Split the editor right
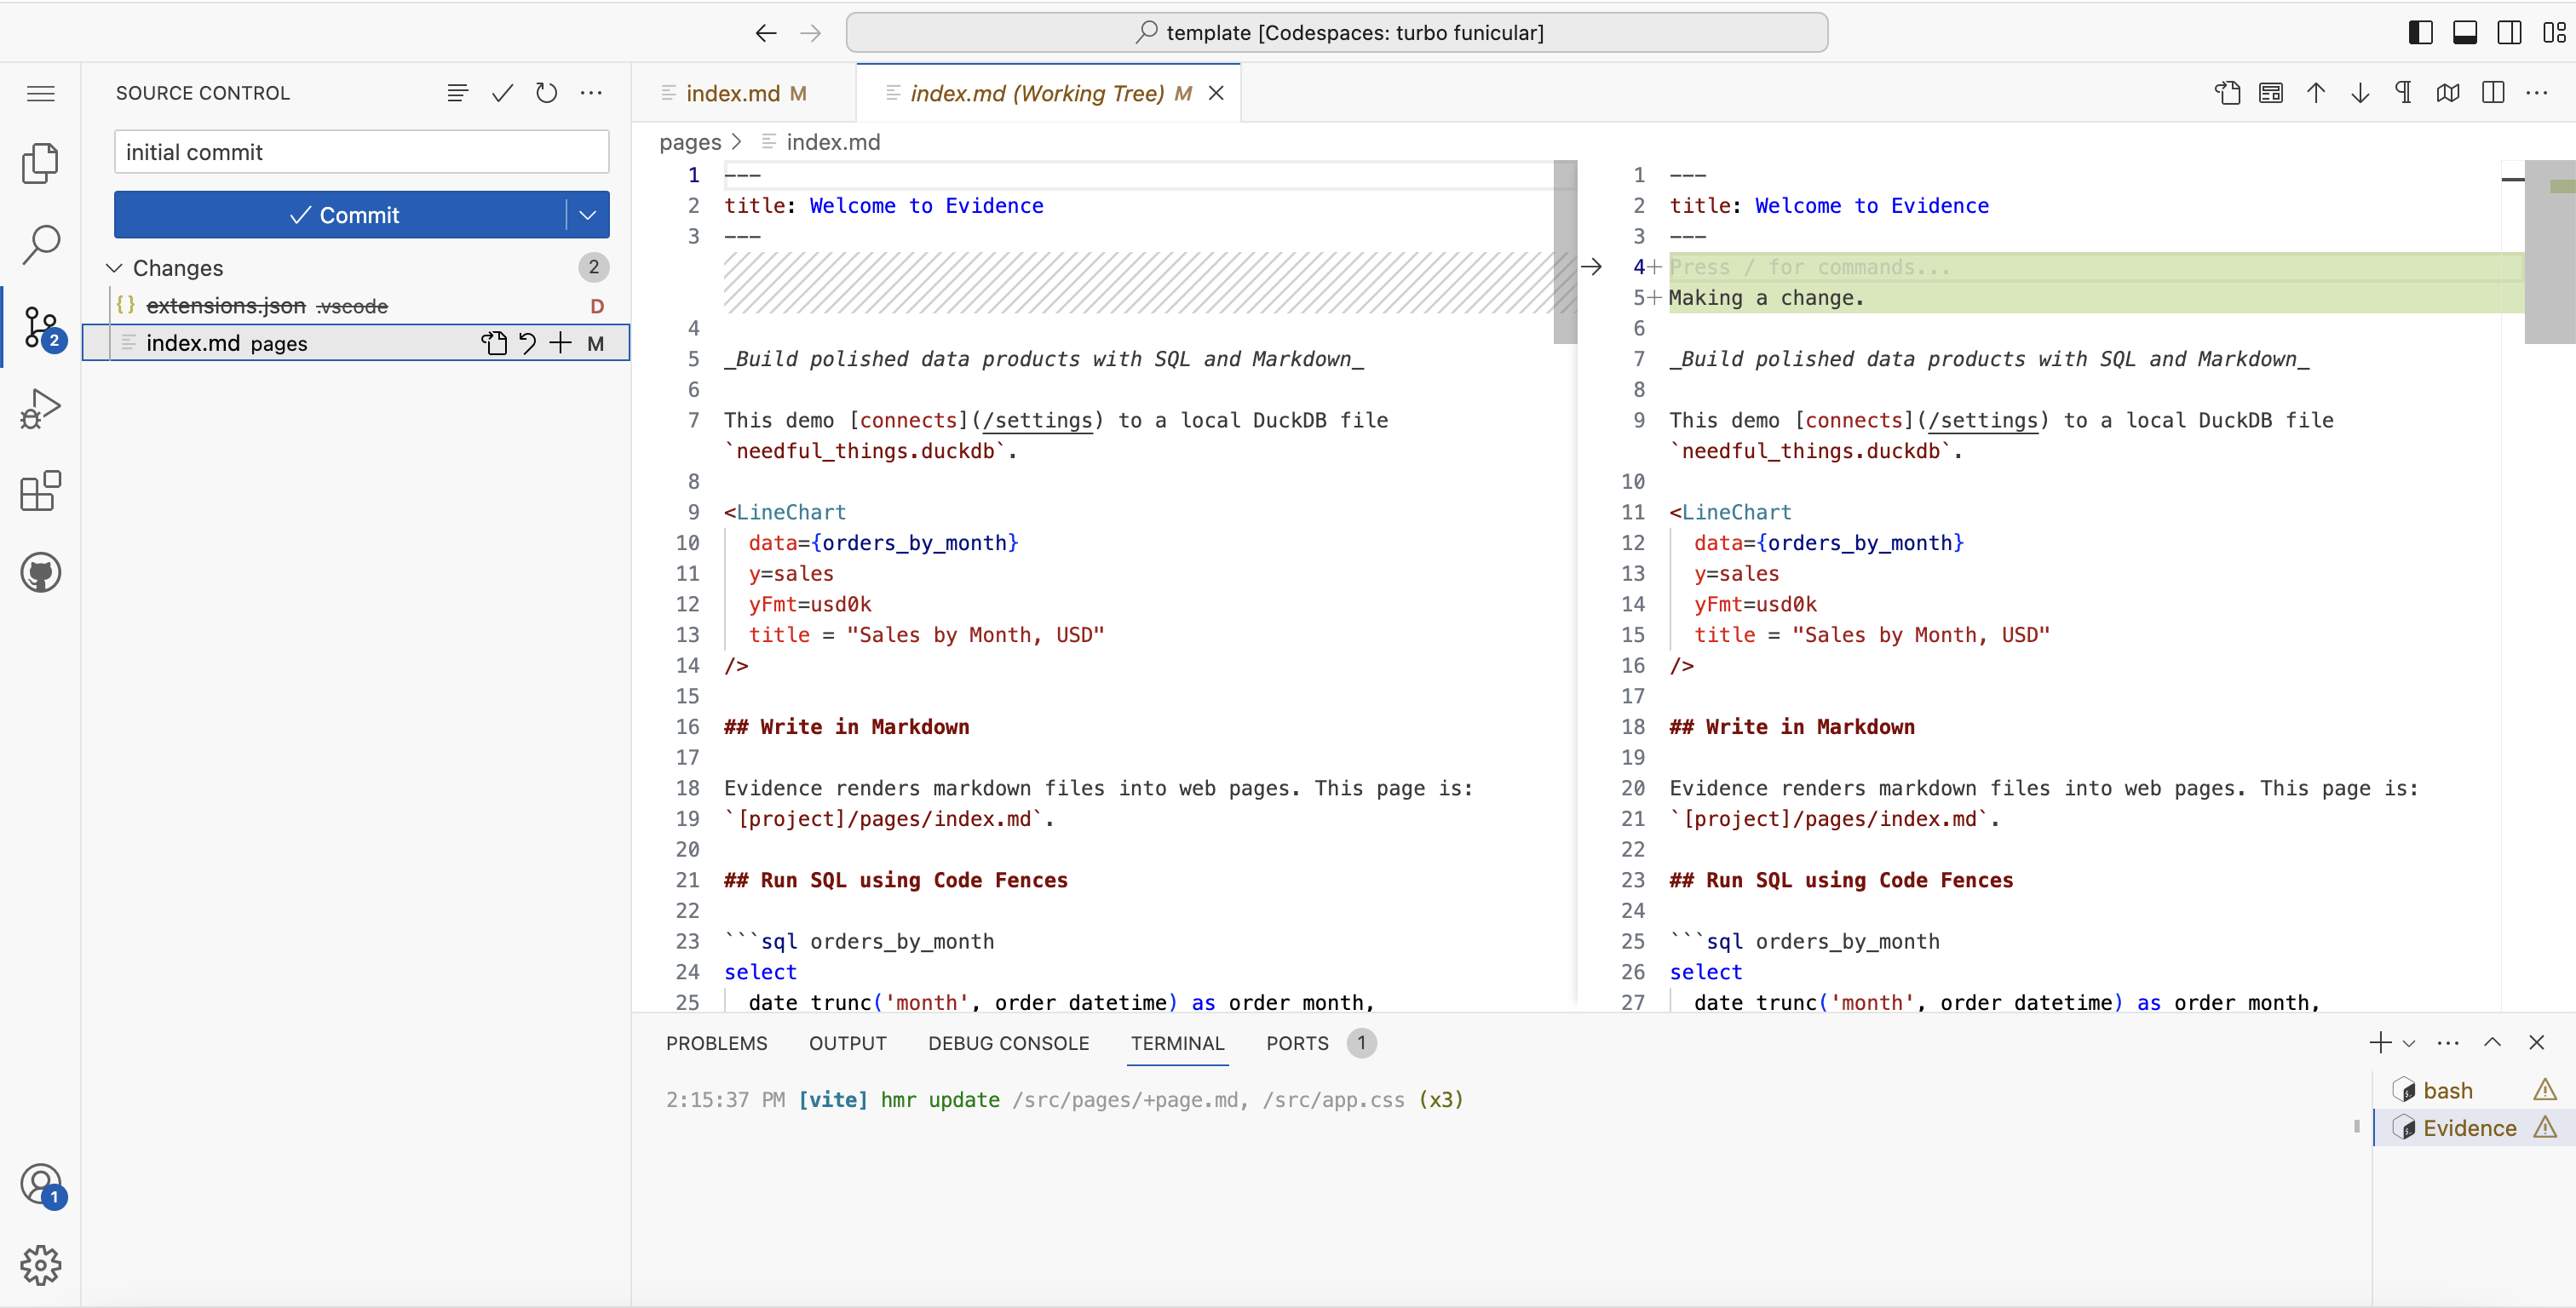The image size is (2576, 1308). [x=2493, y=93]
